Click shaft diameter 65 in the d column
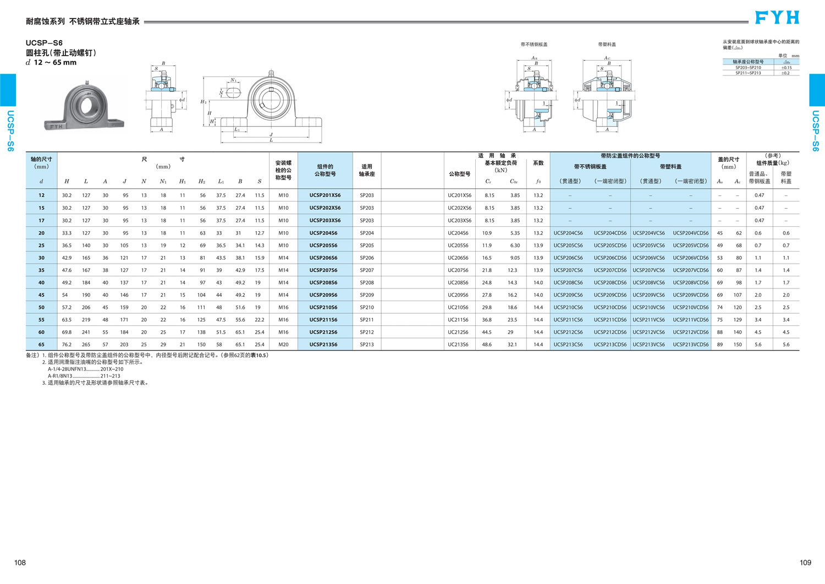The height and width of the screenshot is (584, 825). point(41,345)
